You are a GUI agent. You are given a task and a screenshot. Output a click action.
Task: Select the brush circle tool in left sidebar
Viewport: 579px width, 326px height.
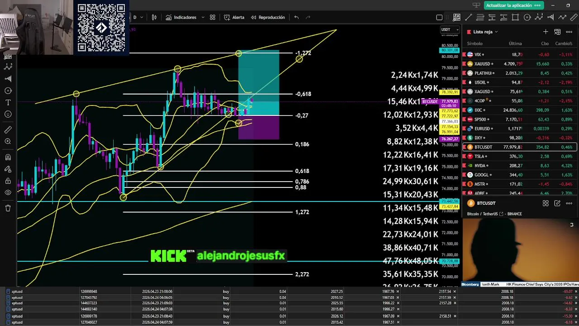coord(8,91)
